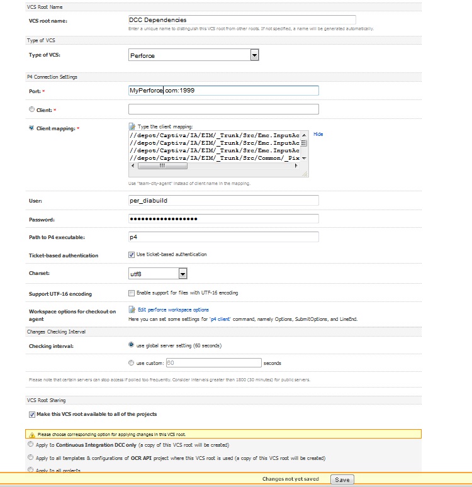This screenshot has width=472, height=487.
Task: Click the VCS root name field
Action: (242, 20)
